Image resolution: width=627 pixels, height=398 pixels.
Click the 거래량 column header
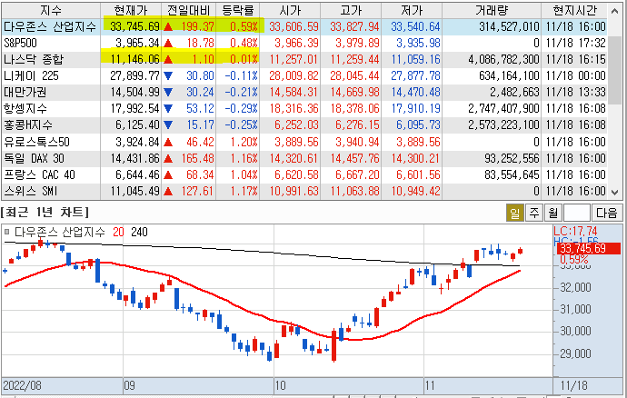492,10
